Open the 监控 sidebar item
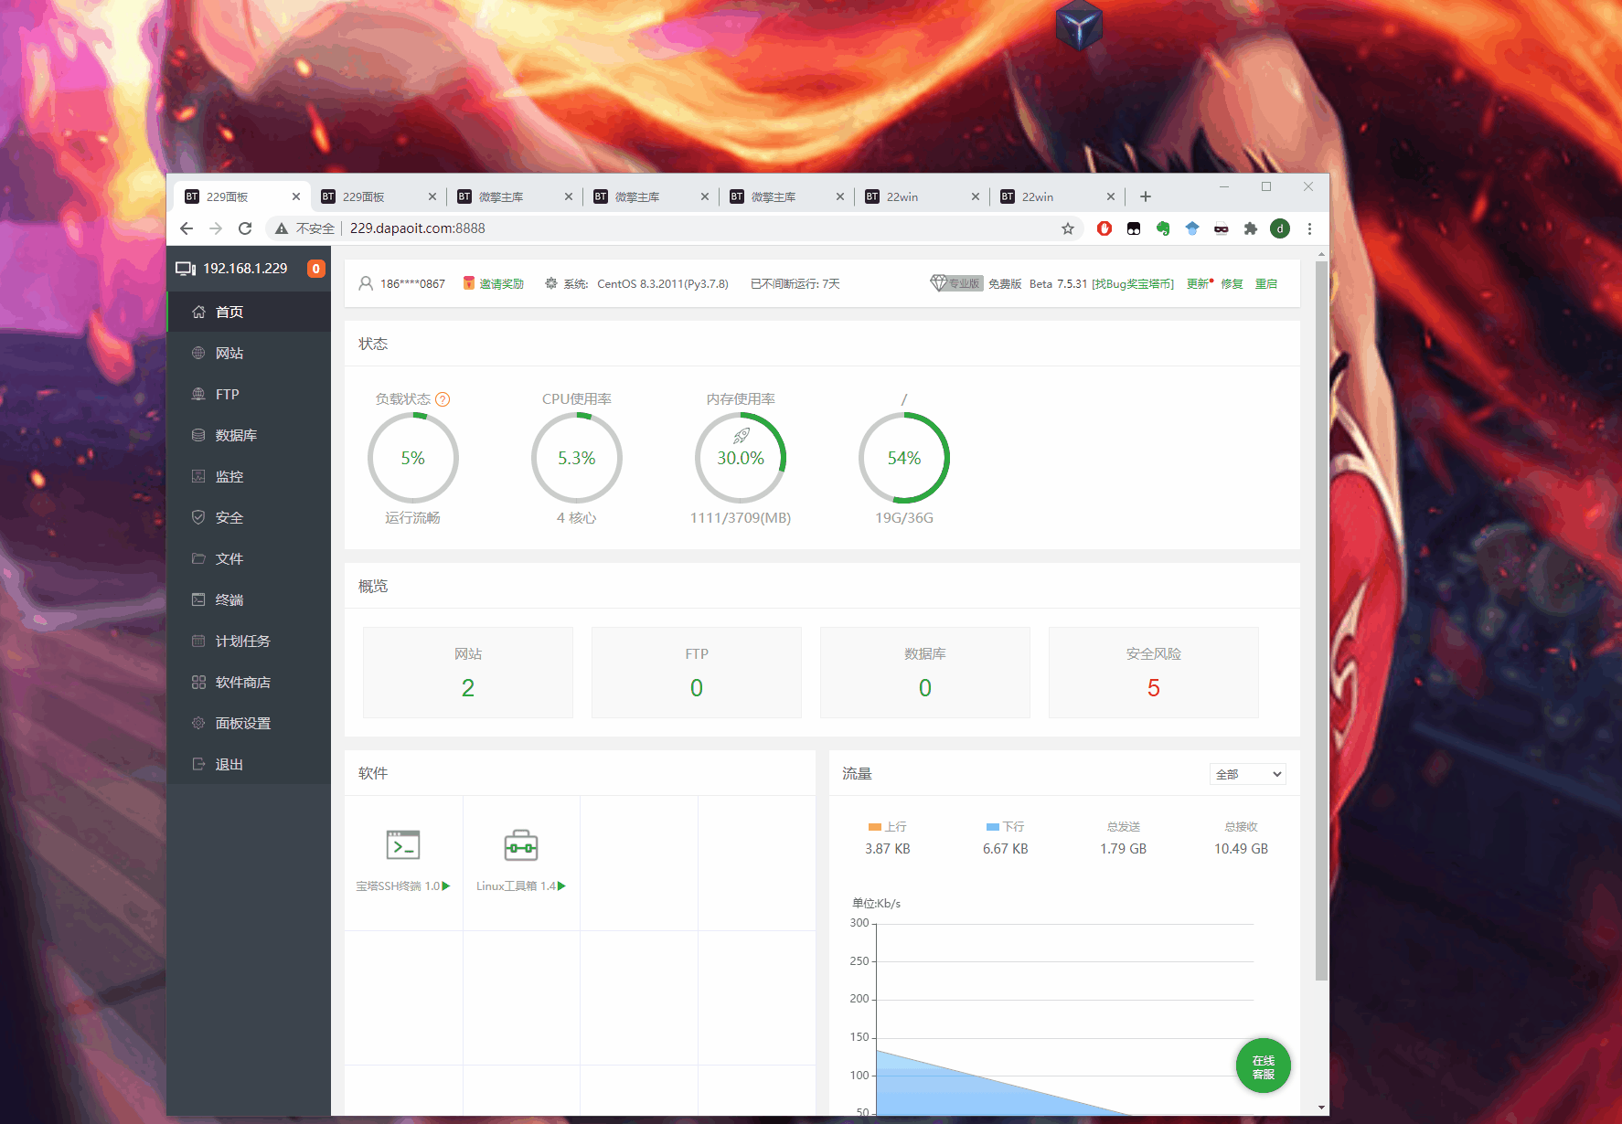Image resolution: width=1622 pixels, height=1124 pixels. [249, 476]
